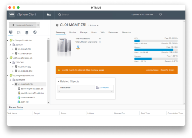Click the vMotion network icon under Total Processors

click(x=78, y=47)
